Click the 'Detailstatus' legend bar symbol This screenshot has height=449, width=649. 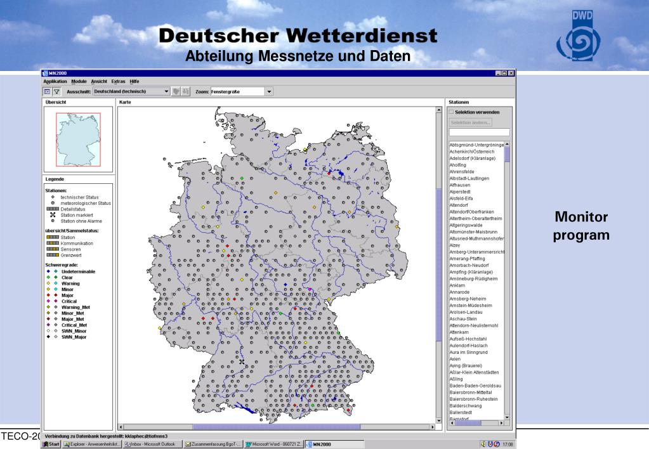click(x=53, y=209)
